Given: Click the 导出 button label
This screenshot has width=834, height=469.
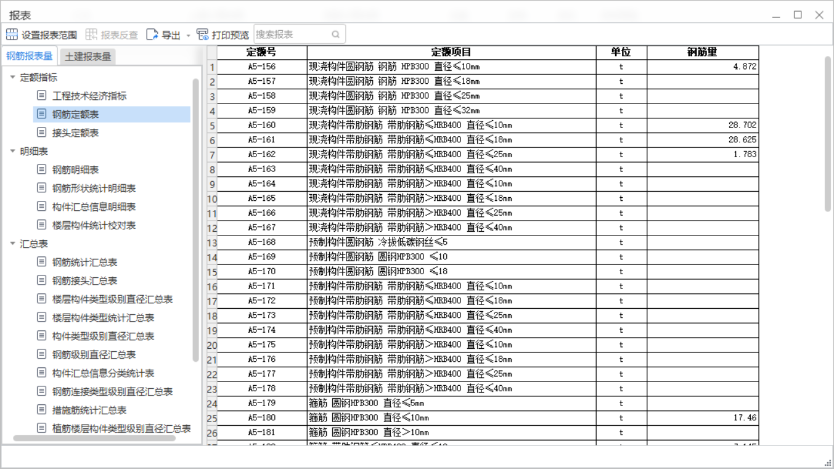Looking at the screenshot, I should click(x=171, y=35).
